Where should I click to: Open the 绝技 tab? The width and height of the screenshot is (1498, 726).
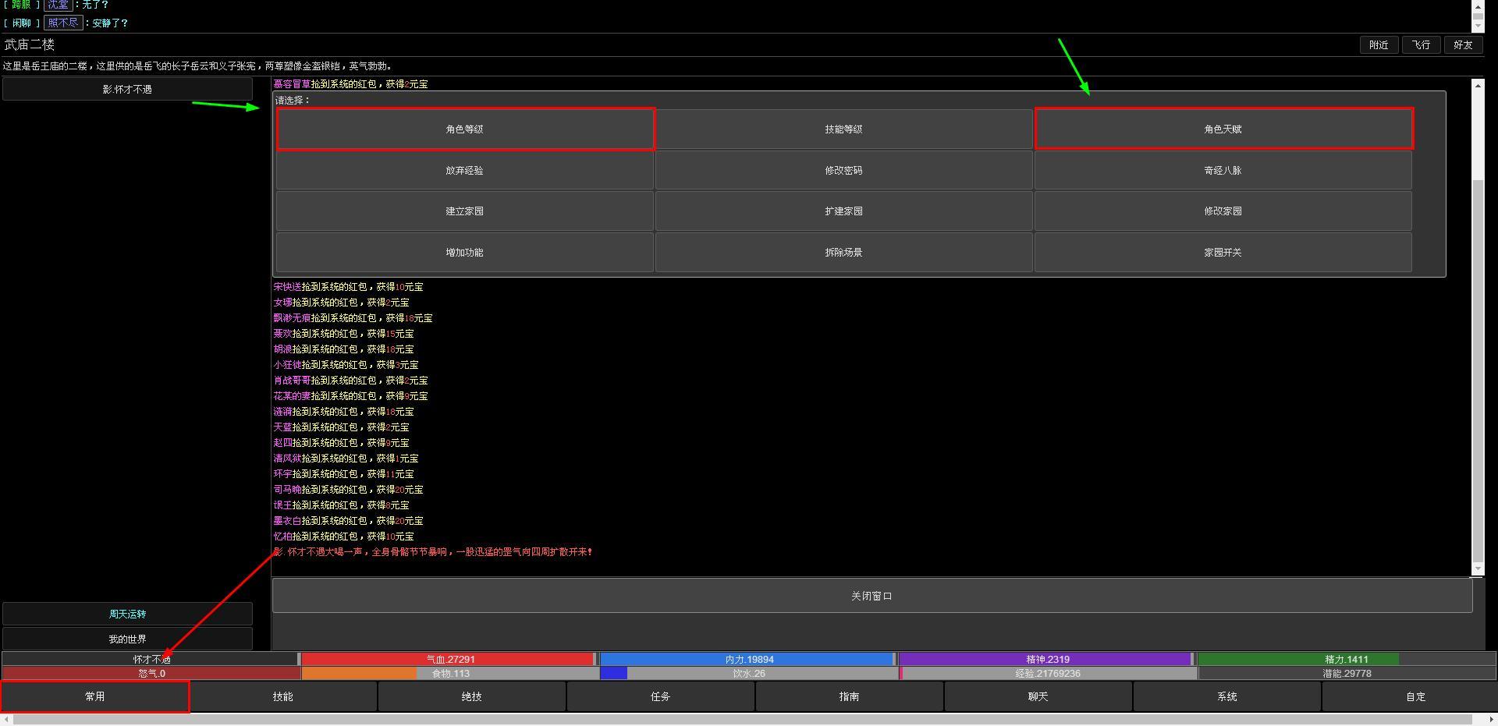pyautogui.click(x=472, y=696)
